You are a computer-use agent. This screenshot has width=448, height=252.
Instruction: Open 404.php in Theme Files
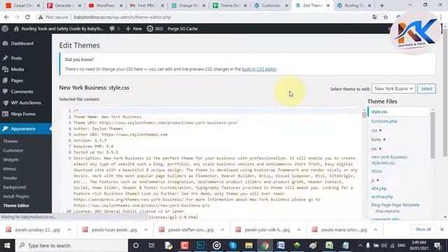[379, 188]
